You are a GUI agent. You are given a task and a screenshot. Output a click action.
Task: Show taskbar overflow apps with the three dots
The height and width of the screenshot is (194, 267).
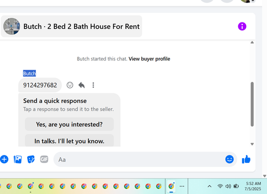tap(182, 187)
